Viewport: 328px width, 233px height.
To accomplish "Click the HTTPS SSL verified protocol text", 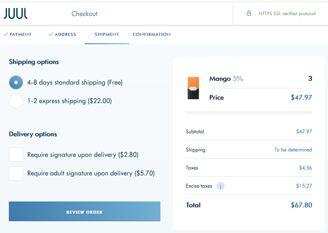I will pos(287,14).
